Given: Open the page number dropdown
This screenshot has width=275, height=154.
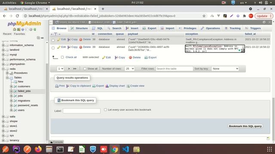Looking at the screenshot, I should pos(60,68).
